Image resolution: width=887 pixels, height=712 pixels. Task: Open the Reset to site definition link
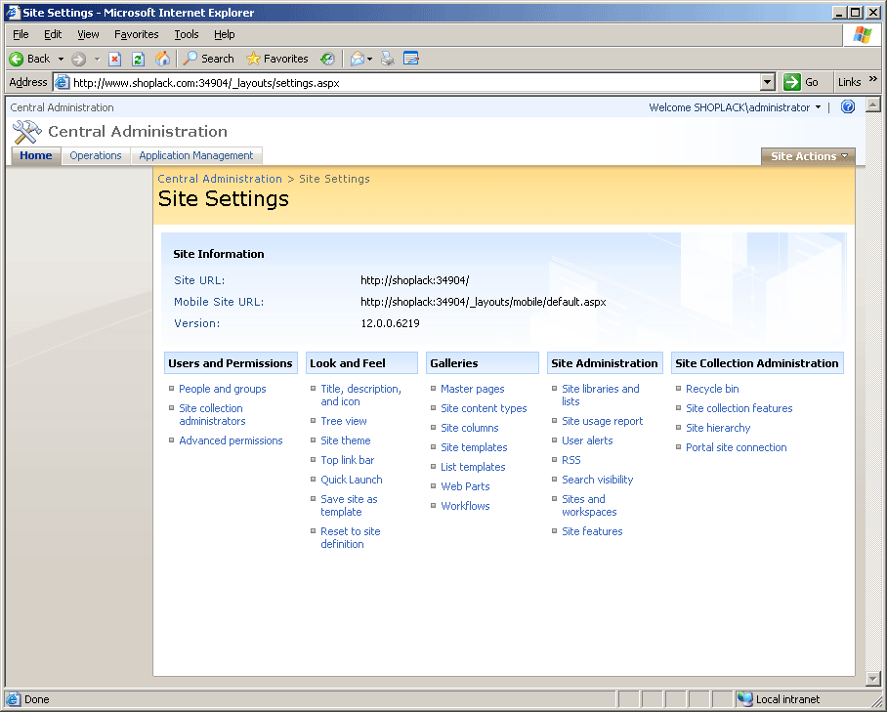point(350,537)
